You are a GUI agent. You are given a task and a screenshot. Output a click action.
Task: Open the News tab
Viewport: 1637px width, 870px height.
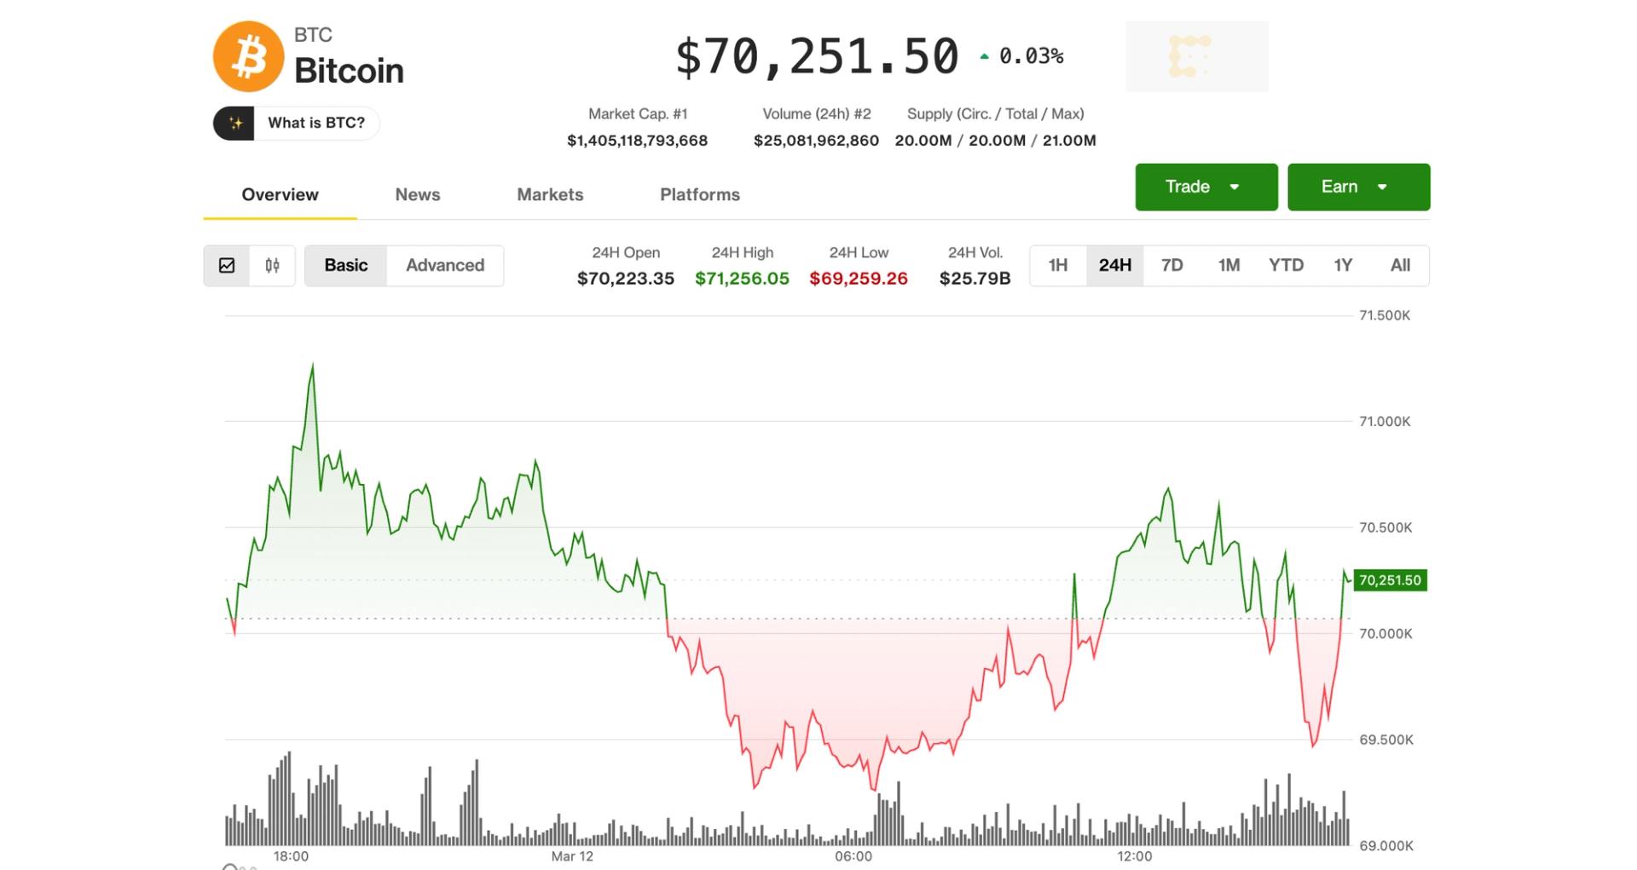pyautogui.click(x=417, y=194)
